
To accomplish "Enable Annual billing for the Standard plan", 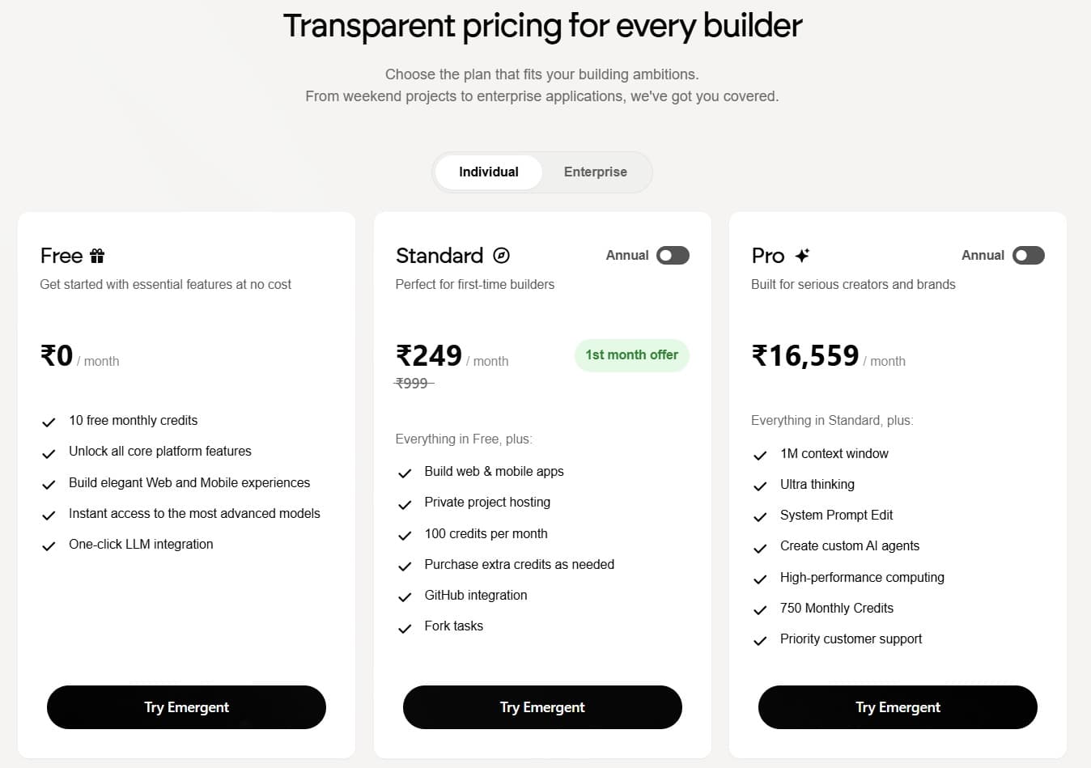I will tap(672, 255).
